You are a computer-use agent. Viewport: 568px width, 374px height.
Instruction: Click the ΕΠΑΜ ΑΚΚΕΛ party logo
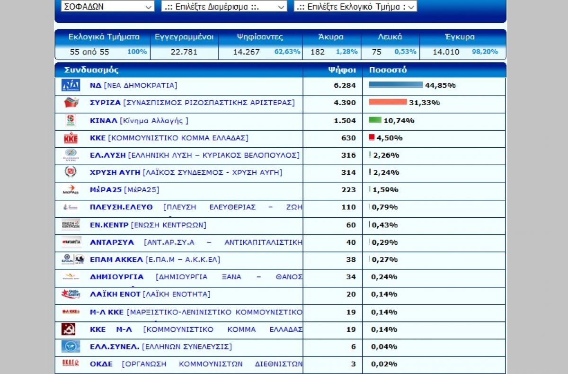73,259
